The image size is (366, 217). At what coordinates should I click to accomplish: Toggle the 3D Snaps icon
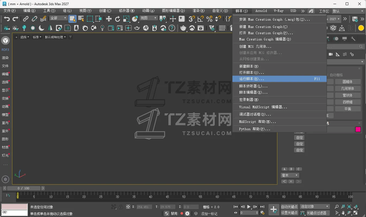point(192,19)
